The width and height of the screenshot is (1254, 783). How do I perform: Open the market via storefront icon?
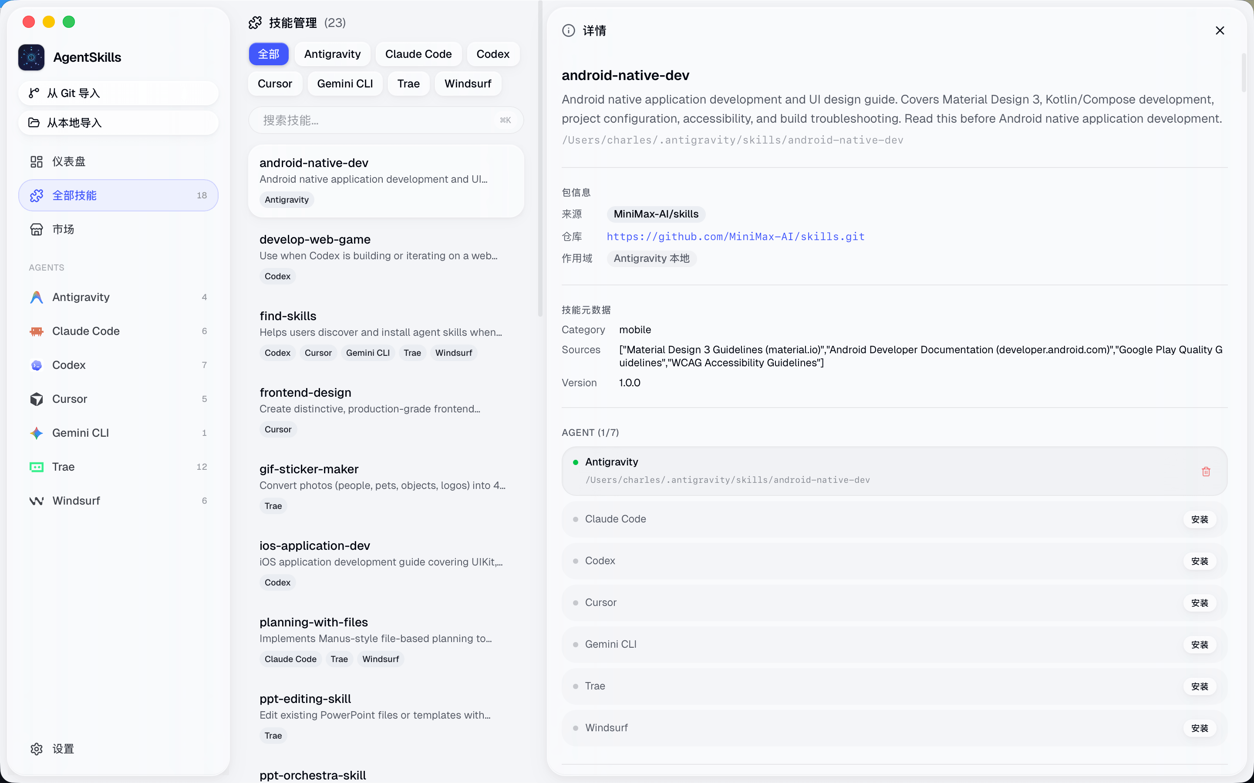pyautogui.click(x=36, y=229)
